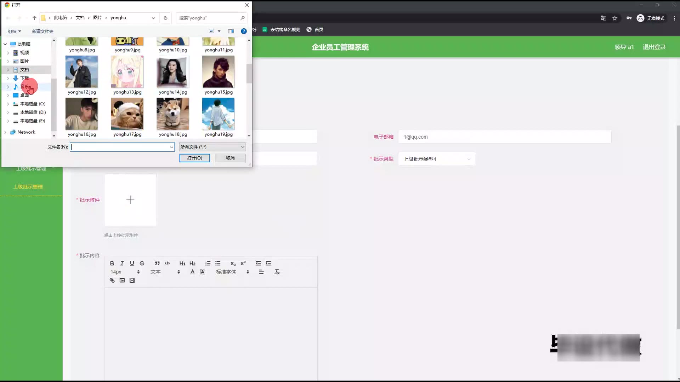Decrease indent in the editor
This screenshot has width=680, height=382.
point(258,263)
